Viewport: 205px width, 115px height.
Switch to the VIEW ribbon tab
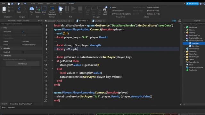(55, 4)
